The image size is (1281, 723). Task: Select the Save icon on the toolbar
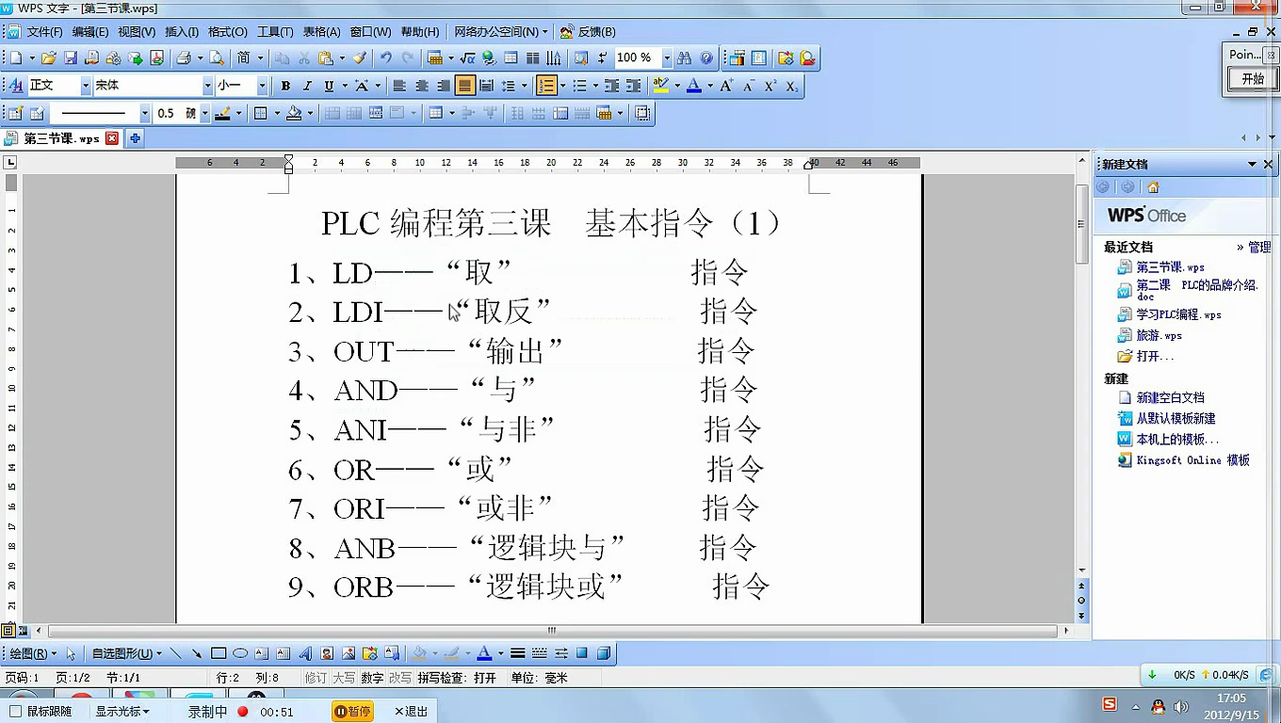click(x=71, y=57)
